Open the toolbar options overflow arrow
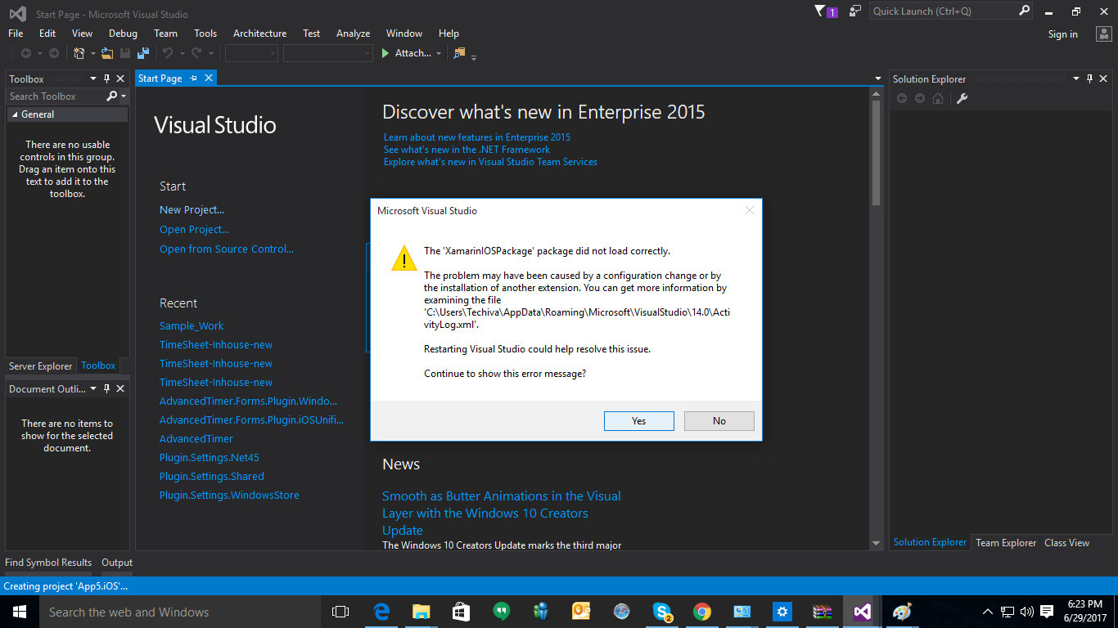The width and height of the screenshot is (1118, 628). click(474, 56)
